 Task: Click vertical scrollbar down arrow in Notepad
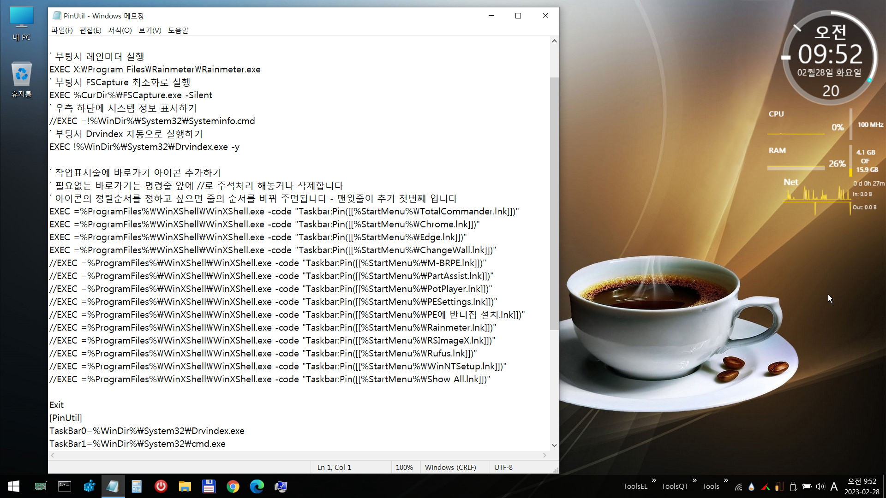[554, 445]
